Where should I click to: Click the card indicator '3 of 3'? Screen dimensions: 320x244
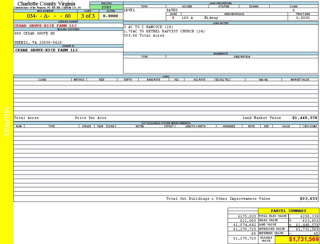click(88, 16)
